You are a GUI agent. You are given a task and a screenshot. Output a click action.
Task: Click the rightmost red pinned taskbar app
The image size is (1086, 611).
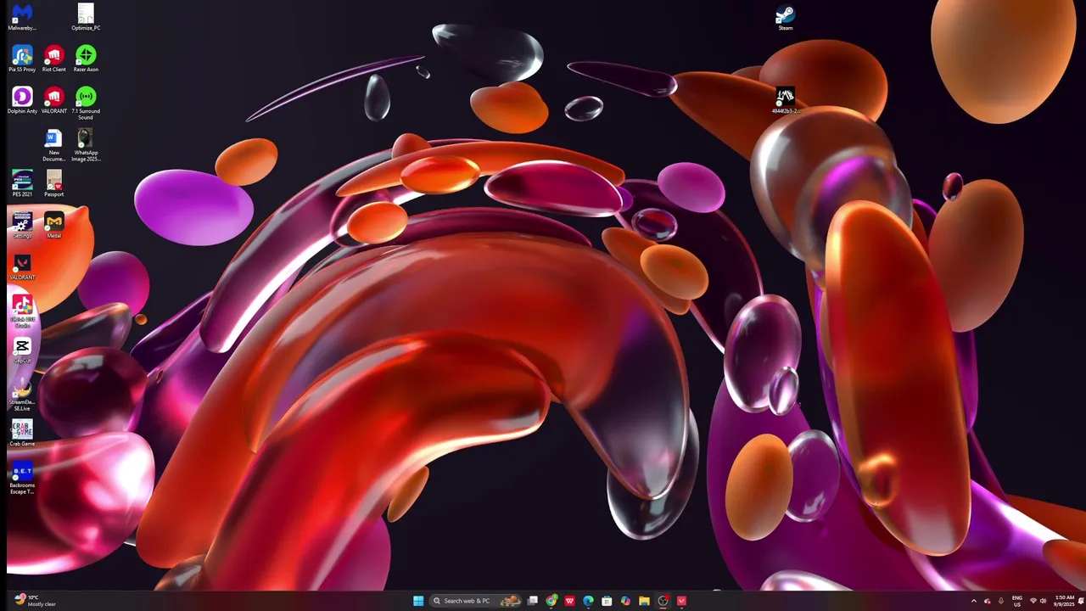[681, 601]
